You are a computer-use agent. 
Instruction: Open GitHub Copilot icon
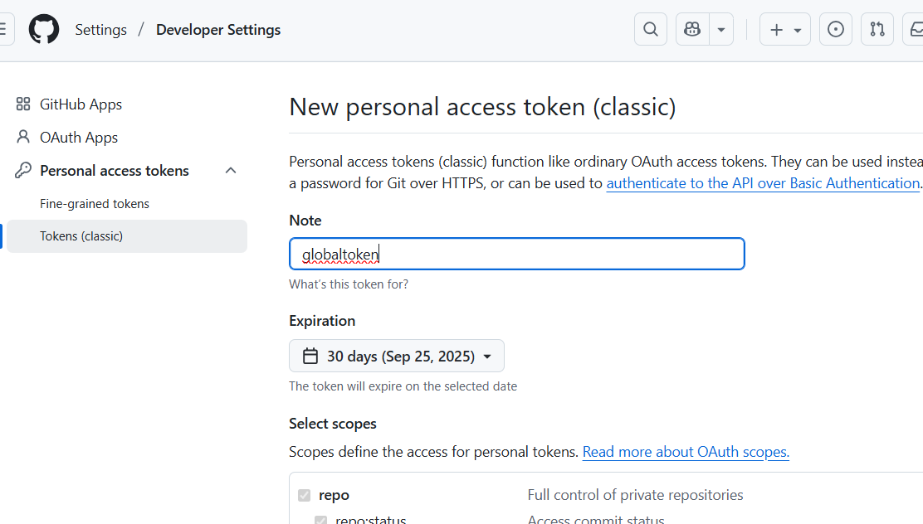[x=692, y=30]
